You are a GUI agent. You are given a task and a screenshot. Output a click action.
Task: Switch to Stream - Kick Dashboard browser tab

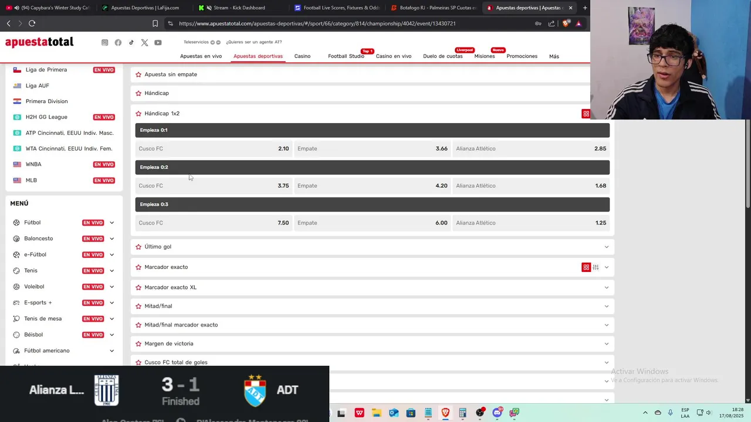tap(239, 8)
